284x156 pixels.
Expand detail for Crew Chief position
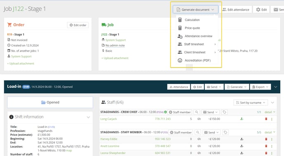tap(270, 112)
